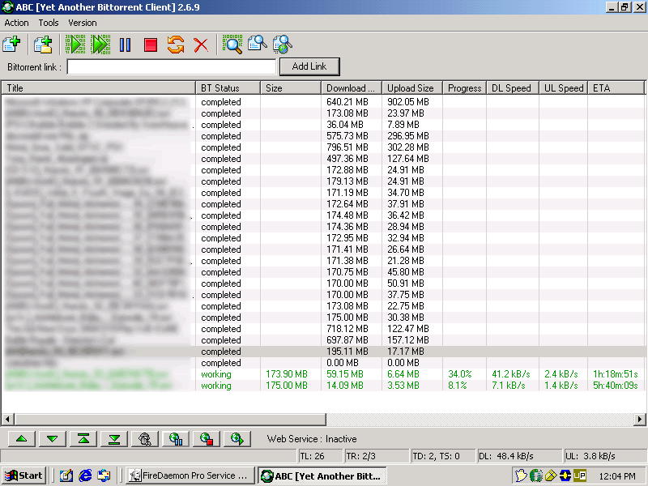Click the ETA value 5h:40m:09s
Viewport: 648px width, 486px height.
616,386
